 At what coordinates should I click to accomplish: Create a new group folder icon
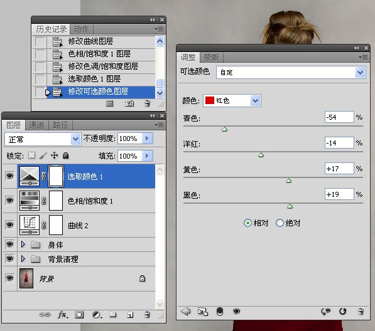point(113,315)
